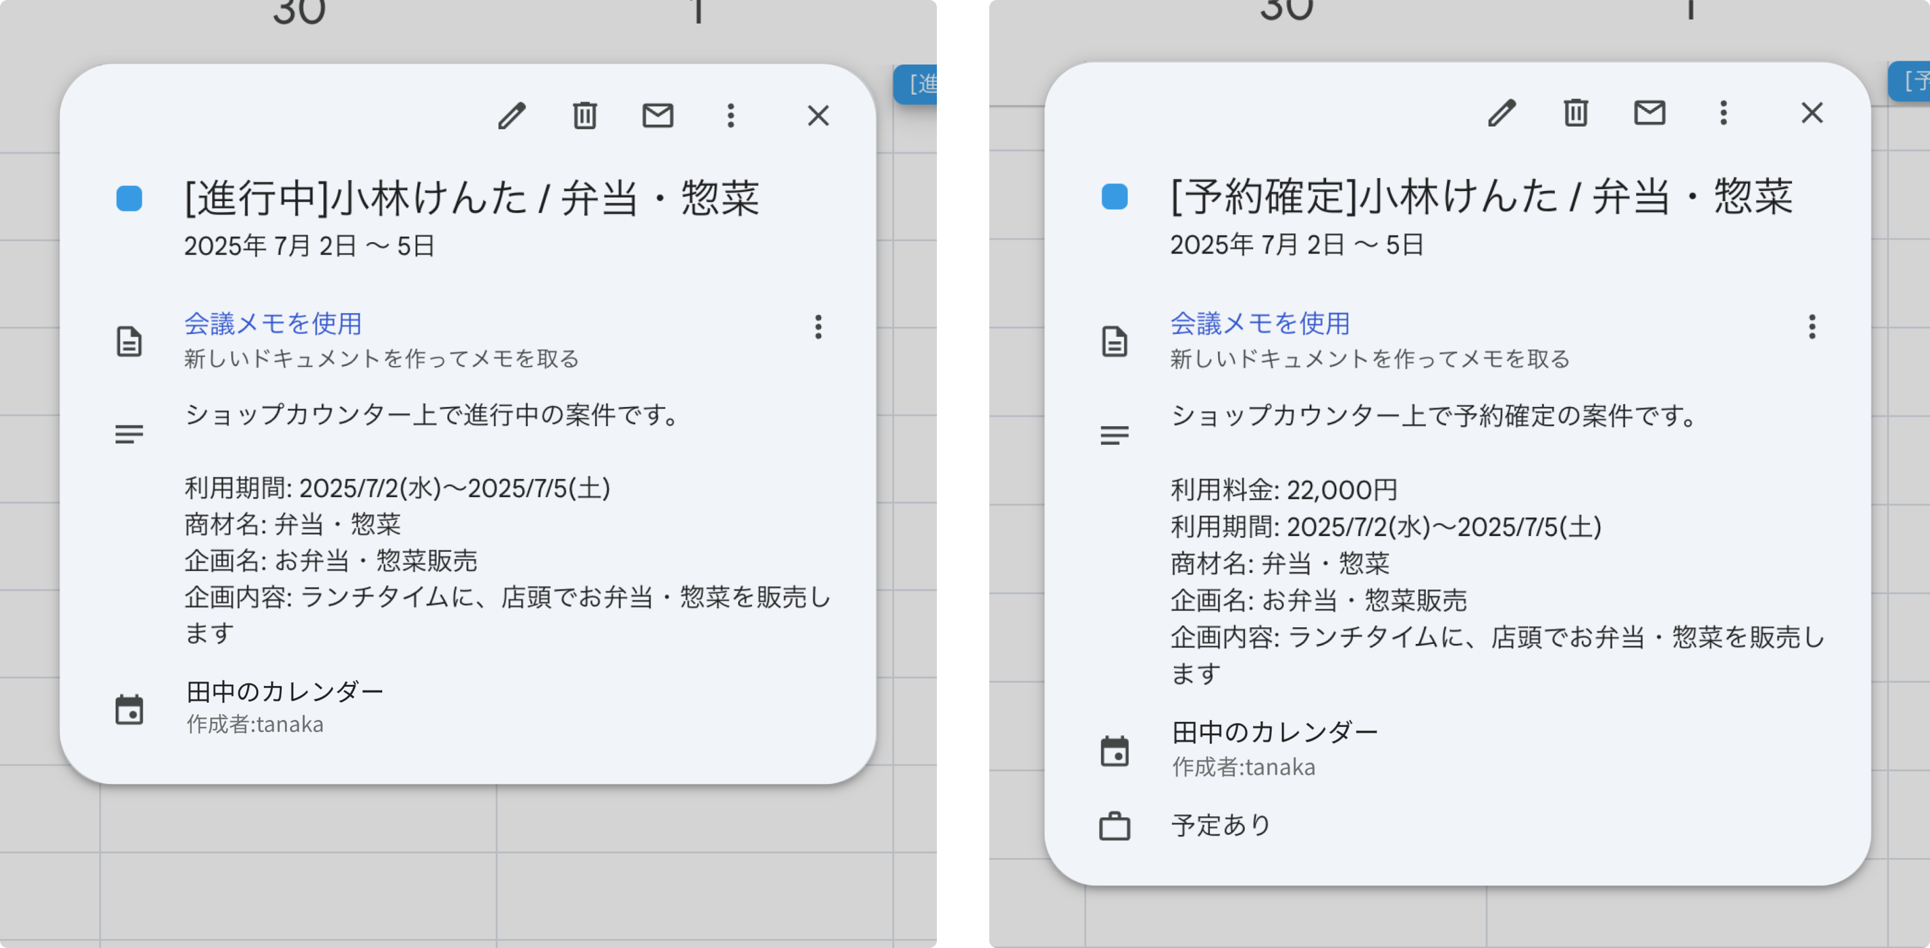Open the overflow menu in the [進行中] popup header

(x=730, y=116)
